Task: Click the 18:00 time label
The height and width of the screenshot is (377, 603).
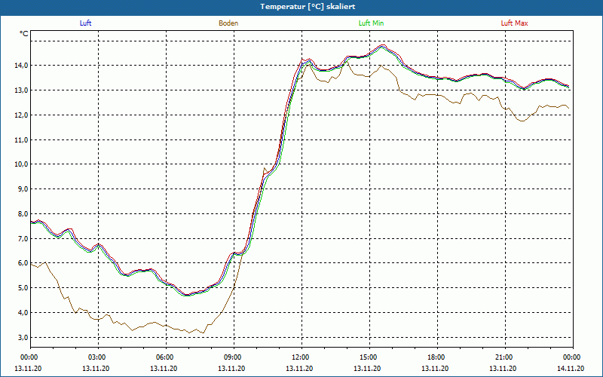Action: (437, 357)
